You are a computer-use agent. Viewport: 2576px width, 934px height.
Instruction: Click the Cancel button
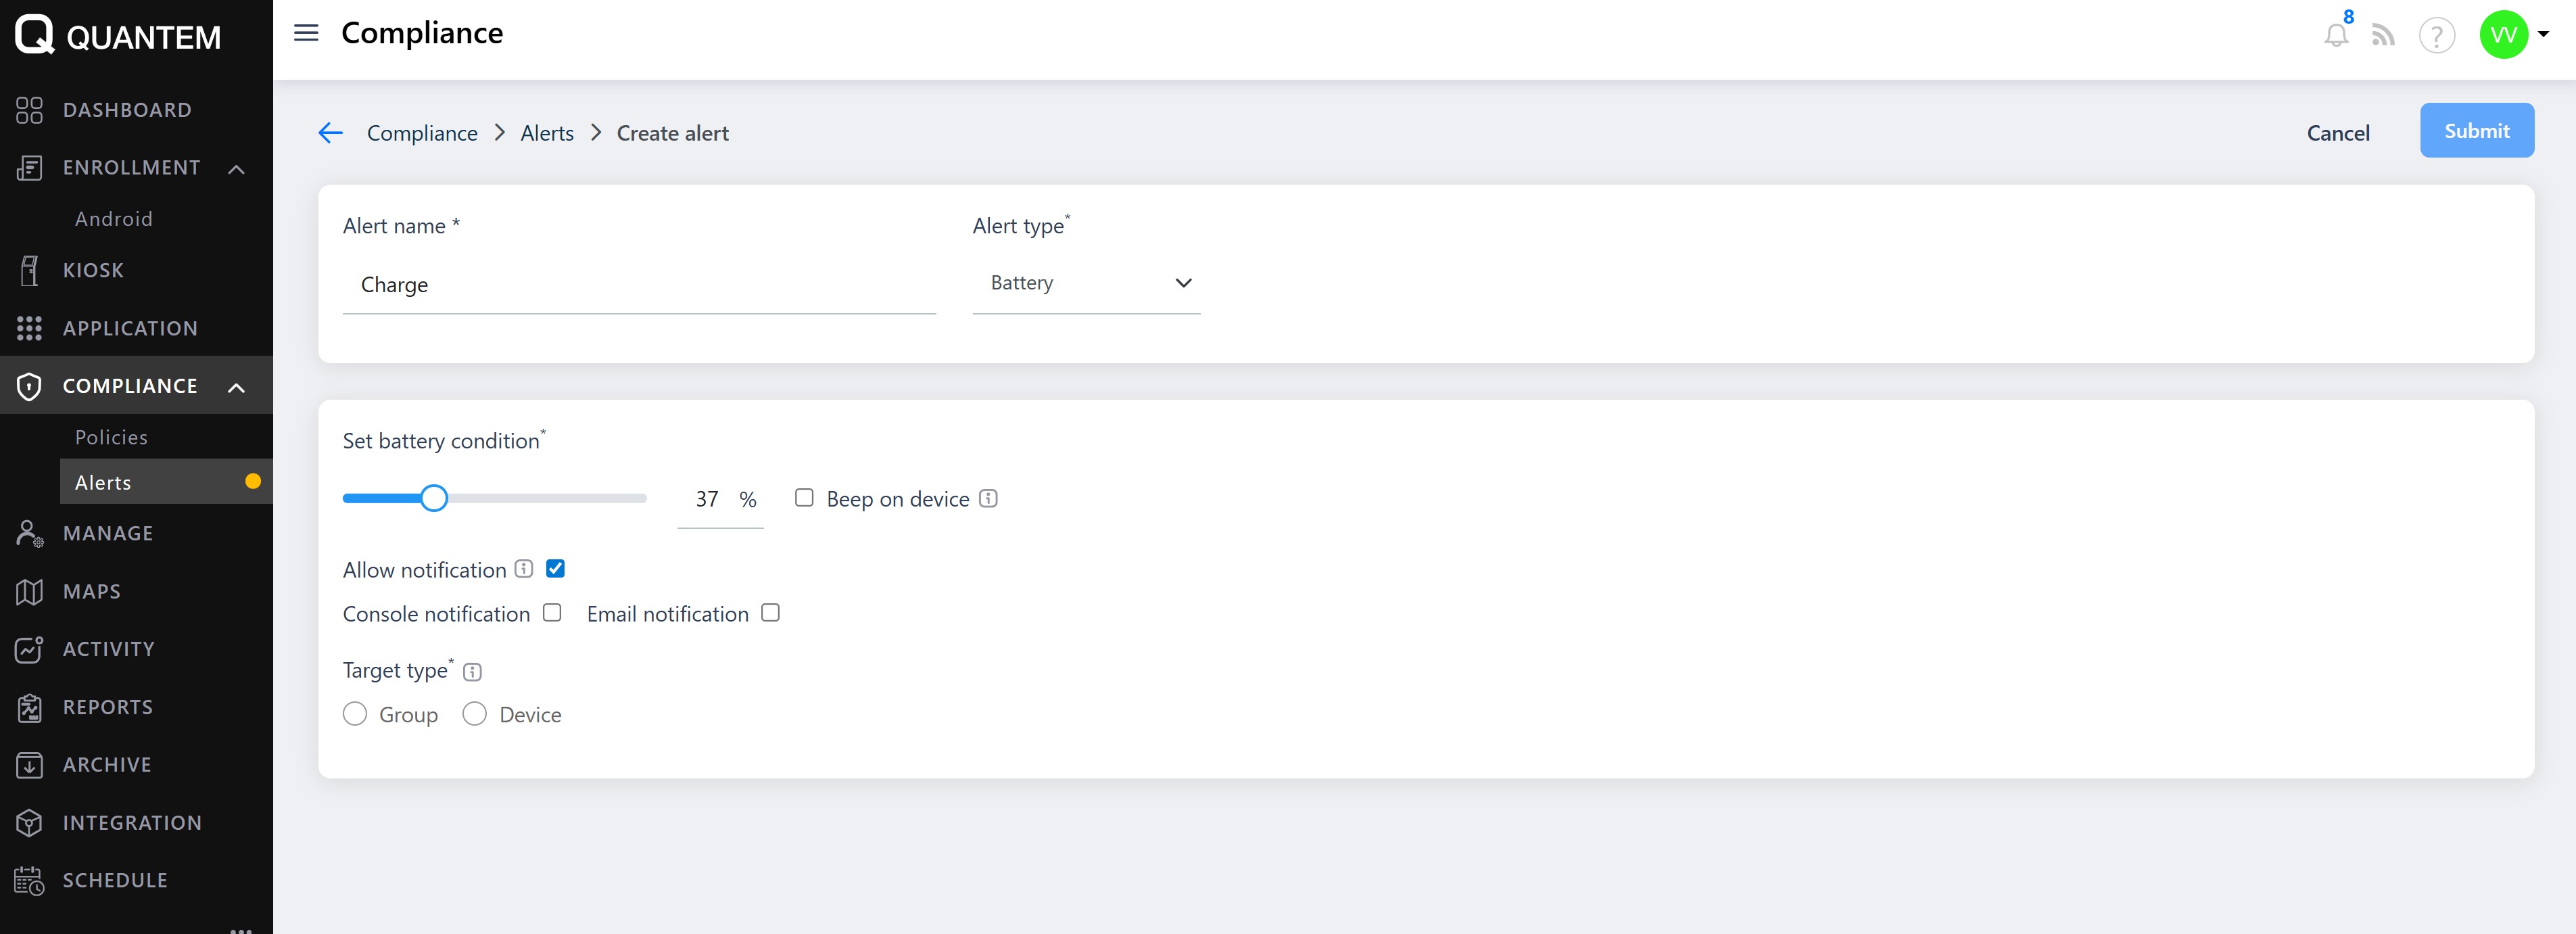pos(2337,133)
